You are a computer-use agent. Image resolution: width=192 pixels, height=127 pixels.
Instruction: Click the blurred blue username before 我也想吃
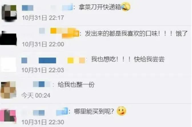coord(39,60)
